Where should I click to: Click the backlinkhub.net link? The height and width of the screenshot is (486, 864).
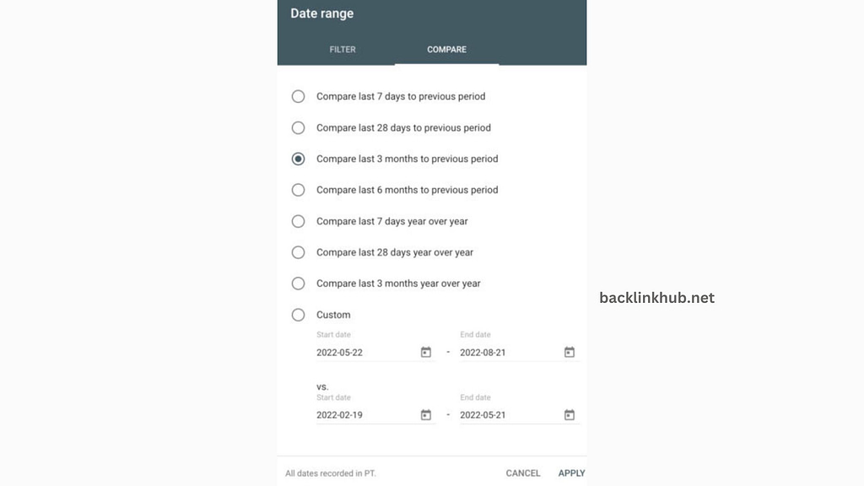656,298
